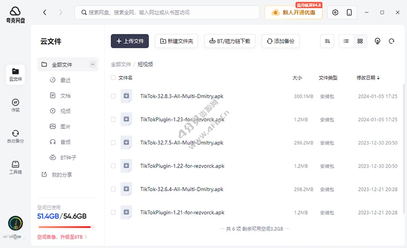Switch to list view layout
Screen dimensions: 407x248
pos(346,41)
